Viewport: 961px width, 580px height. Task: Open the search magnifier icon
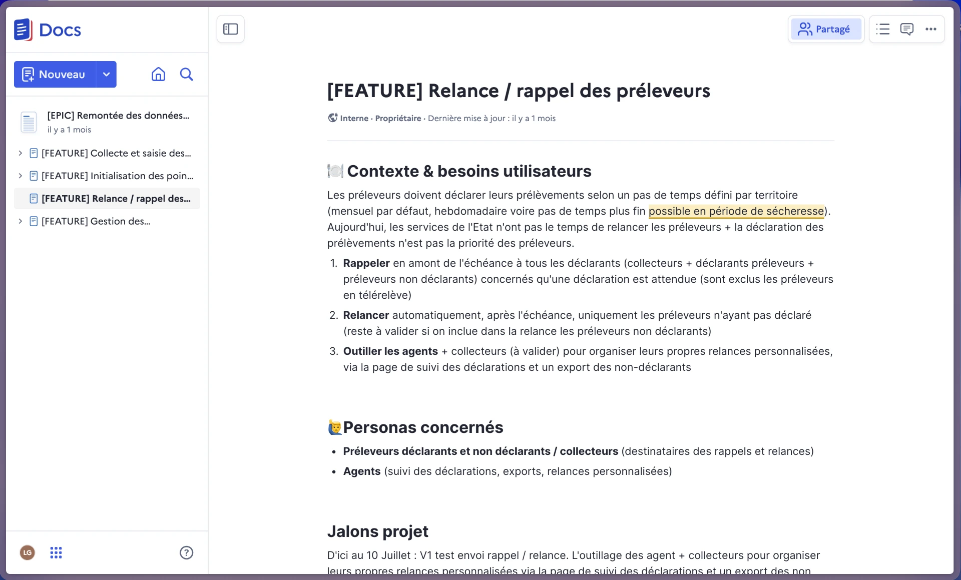point(186,74)
